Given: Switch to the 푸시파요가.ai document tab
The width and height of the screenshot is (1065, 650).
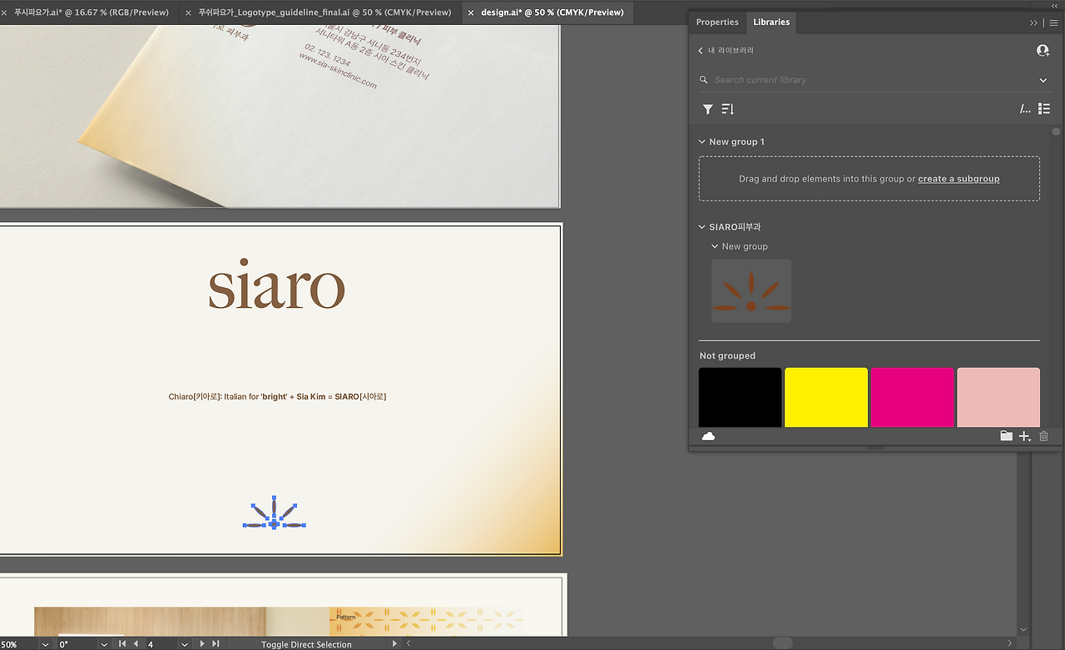Looking at the screenshot, I should [92, 12].
